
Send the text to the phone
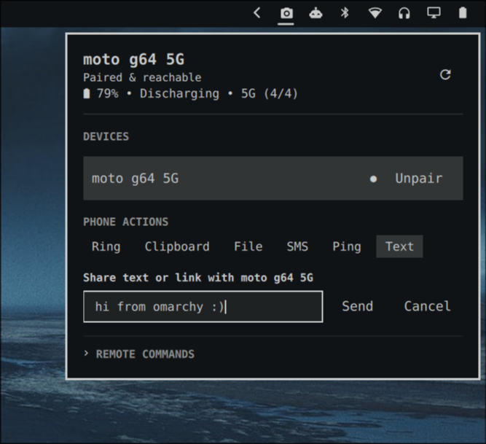[x=357, y=306]
